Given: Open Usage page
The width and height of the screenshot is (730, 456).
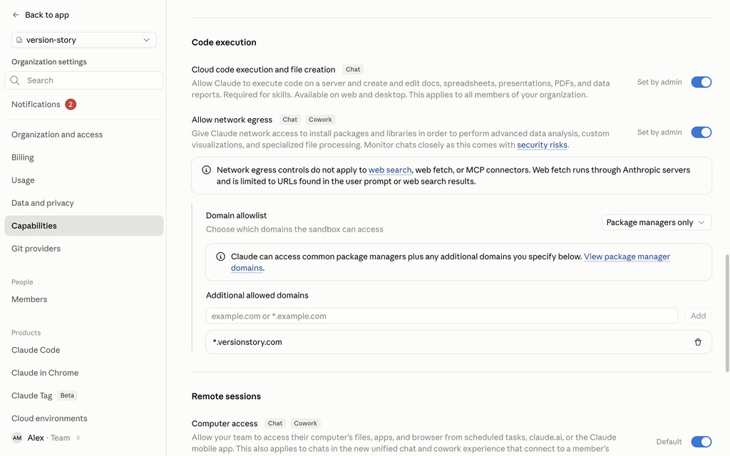Looking at the screenshot, I should pyautogui.click(x=84, y=180).
